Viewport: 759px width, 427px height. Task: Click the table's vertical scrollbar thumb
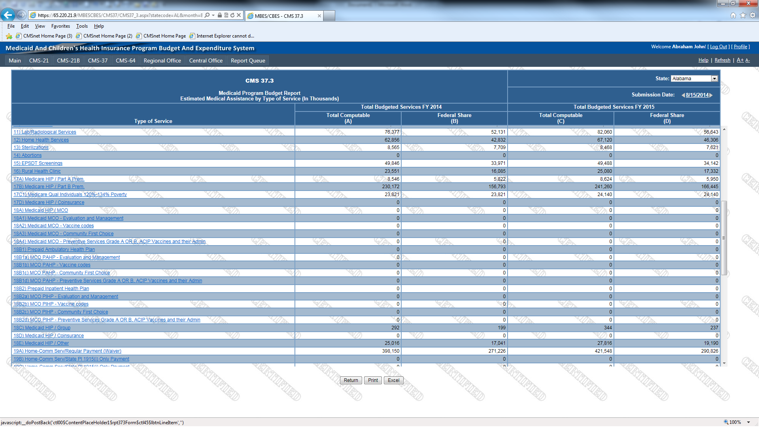pos(724,237)
